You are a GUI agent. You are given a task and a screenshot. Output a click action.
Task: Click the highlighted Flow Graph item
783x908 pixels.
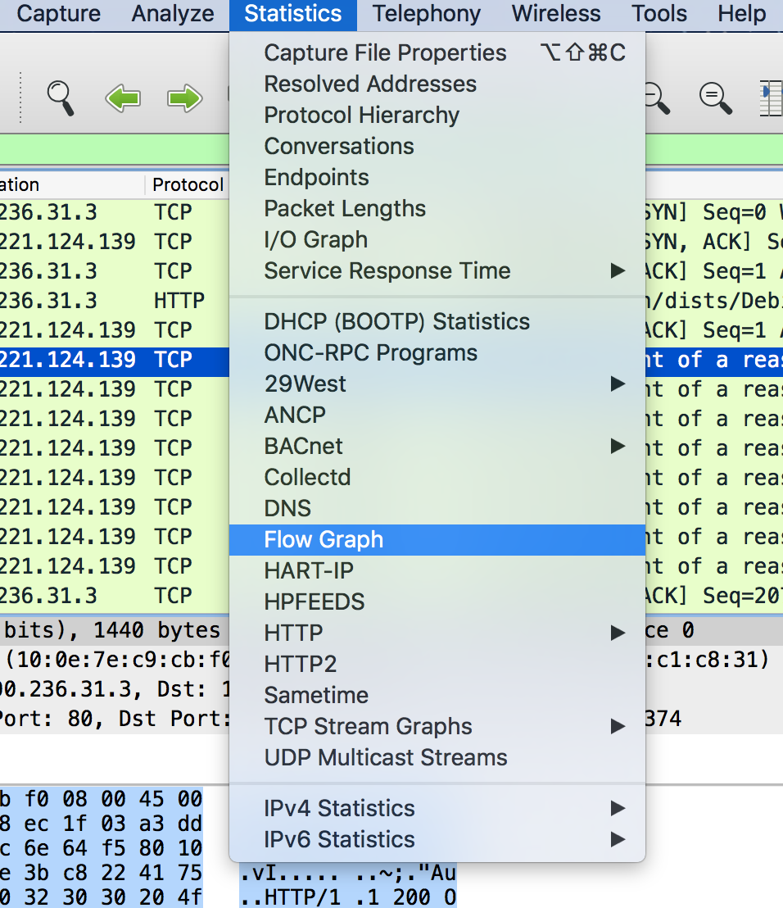coord(437,540)
